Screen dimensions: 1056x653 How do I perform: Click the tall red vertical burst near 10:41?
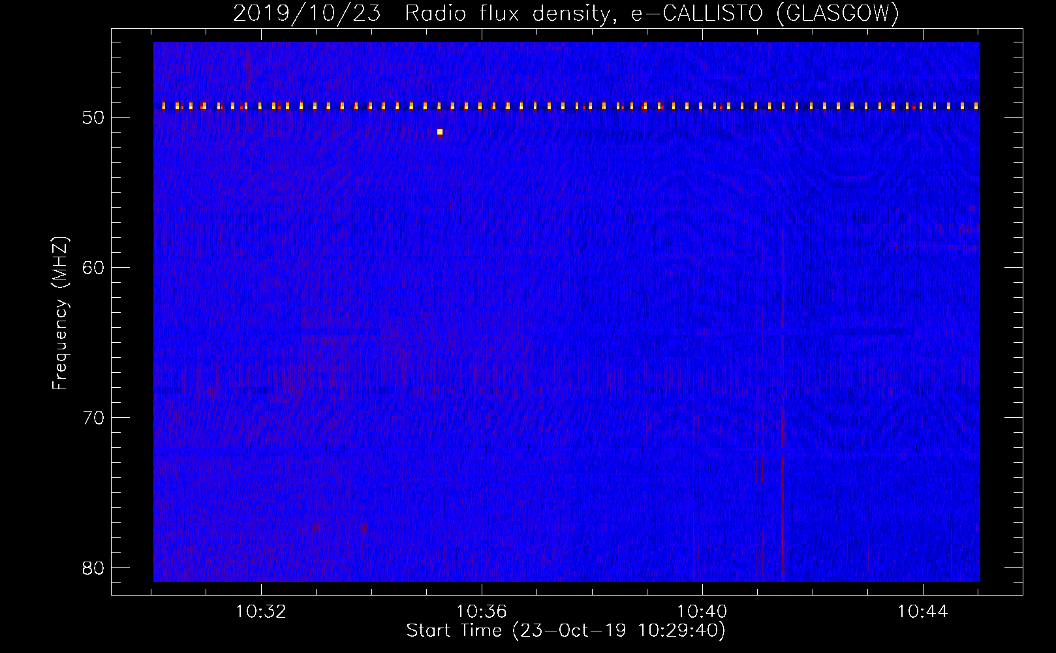pyautogui.click(x=783, y=405)
